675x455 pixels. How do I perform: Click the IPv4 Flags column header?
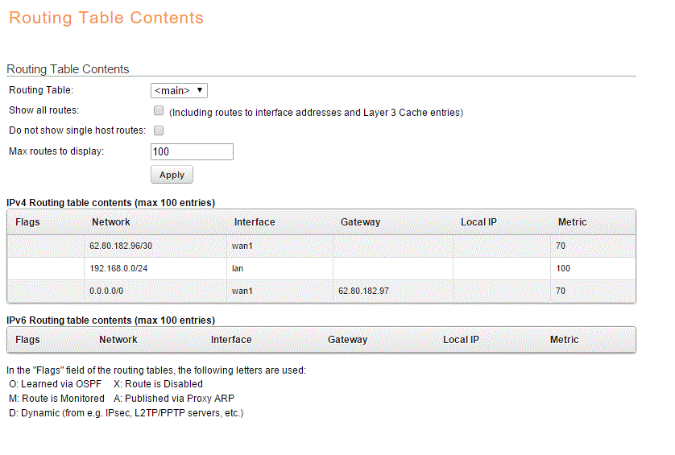pos(27,222)
